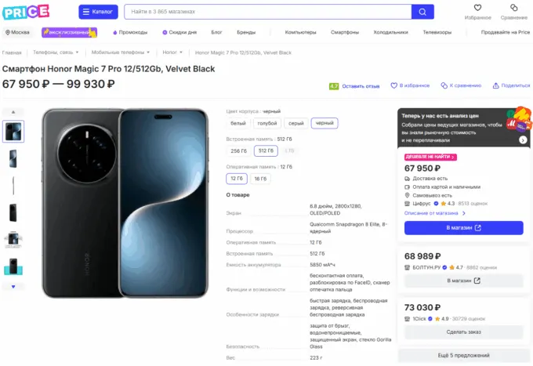Choose белый body color
Image resolution: width=533 pixels, height=366 pixels.
point(238,123)
